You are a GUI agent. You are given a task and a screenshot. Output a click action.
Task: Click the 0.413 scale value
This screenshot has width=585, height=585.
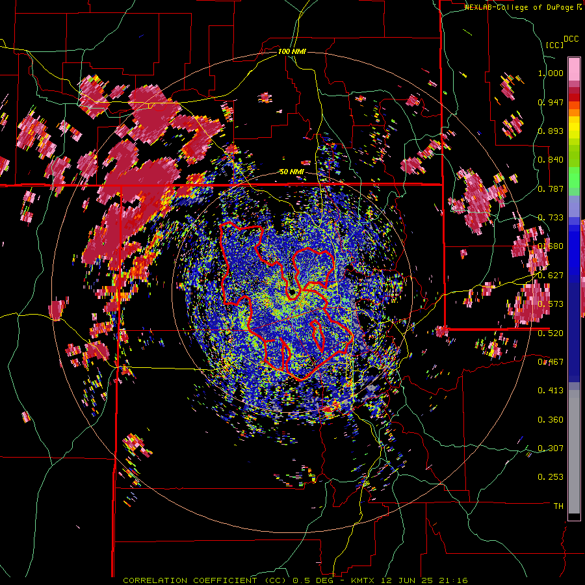tap(551, 391)
